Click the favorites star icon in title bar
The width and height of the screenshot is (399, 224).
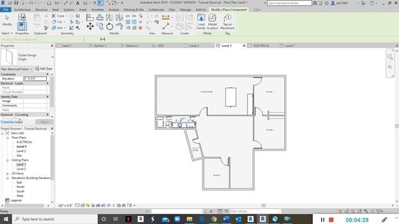327,3
